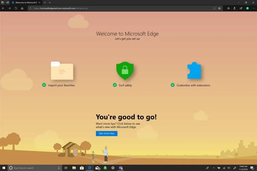Click the battery icon in system tray
Viewport: 257px width, 171px height.
[219, 168]
